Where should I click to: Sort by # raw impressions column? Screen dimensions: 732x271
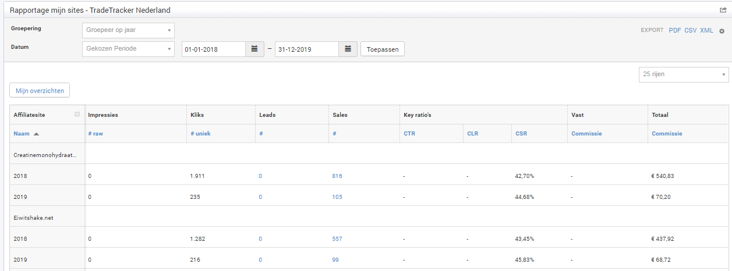(96, 134)
